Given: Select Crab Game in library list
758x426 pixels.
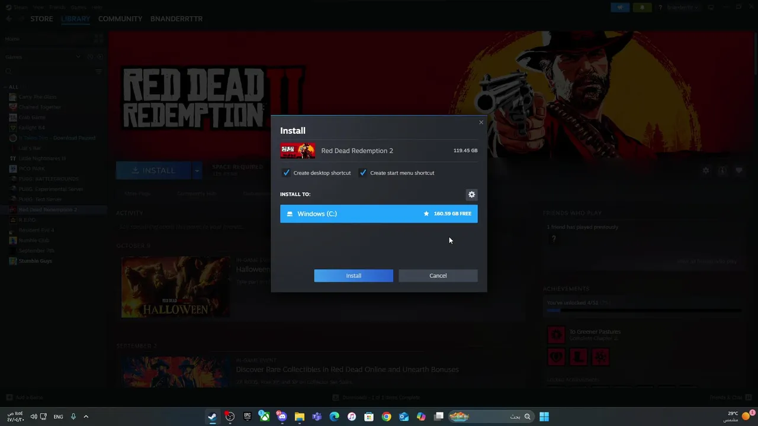Looking at the screenshot, I should tap(32, 117).
